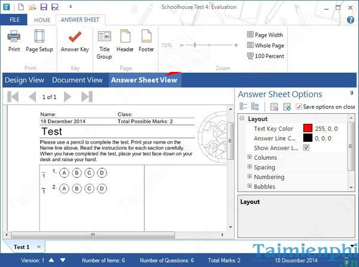Switch to the HOME ribbon tab
The width and height of the screenshot is (359, 267).
pyautogui.click(x=42, y=20)
